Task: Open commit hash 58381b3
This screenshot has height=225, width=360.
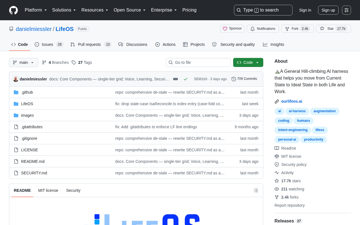Action: tap(201, 79)
